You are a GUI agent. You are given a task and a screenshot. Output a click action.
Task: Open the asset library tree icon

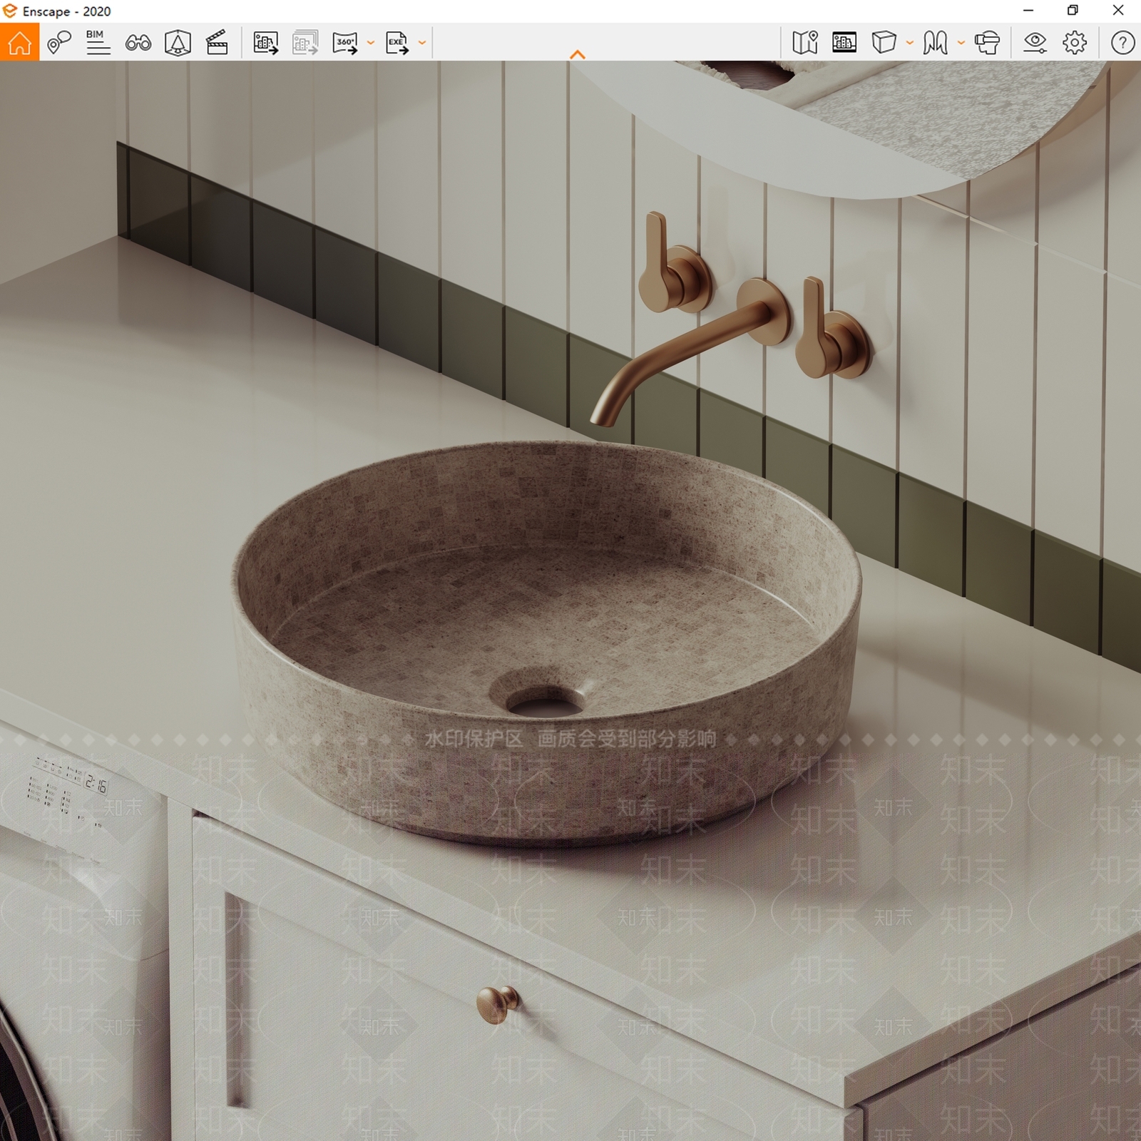tap(178, 43)
